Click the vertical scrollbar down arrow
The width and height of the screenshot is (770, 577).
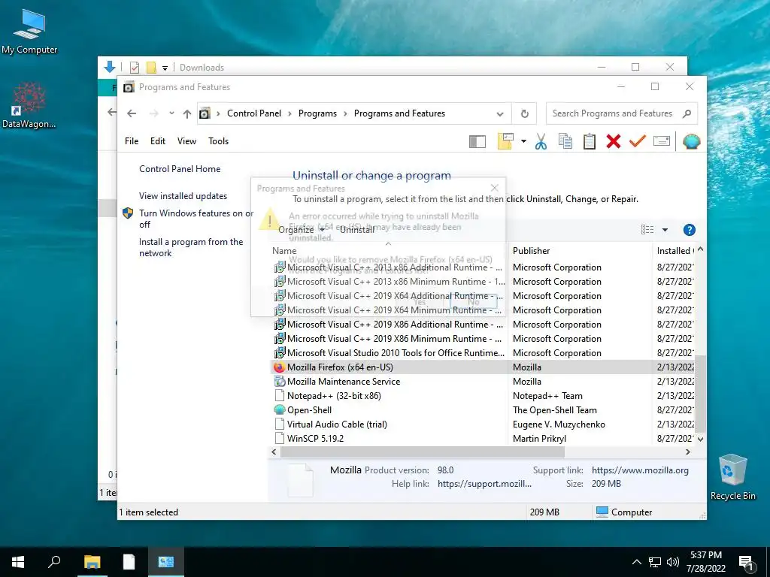[701, 439]
